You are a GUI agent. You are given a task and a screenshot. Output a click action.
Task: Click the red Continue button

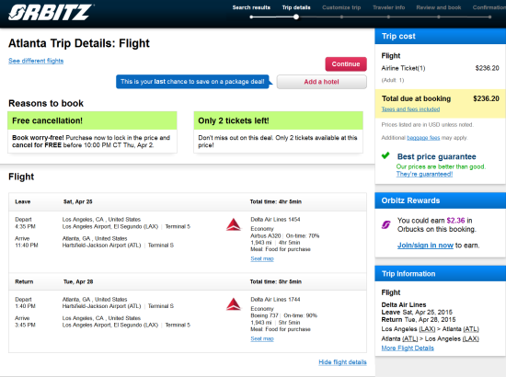pos(346,63)
